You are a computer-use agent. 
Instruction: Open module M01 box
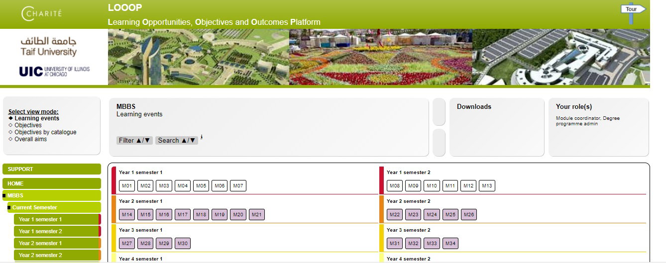click(127, 186)
